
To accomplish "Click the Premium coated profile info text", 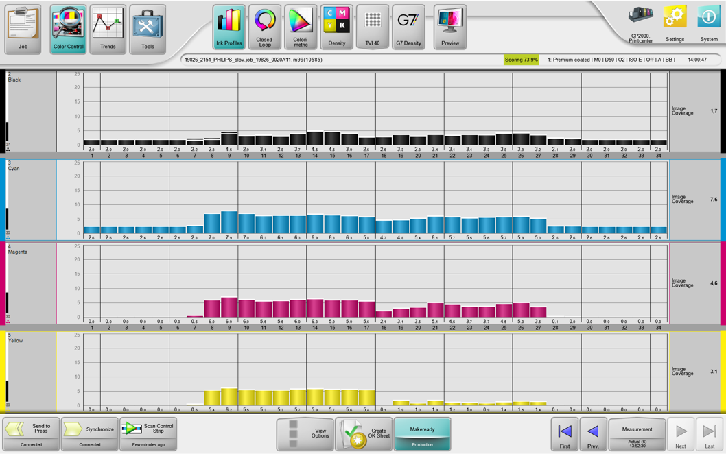I will pyautogui.click(x=611, y=60).
